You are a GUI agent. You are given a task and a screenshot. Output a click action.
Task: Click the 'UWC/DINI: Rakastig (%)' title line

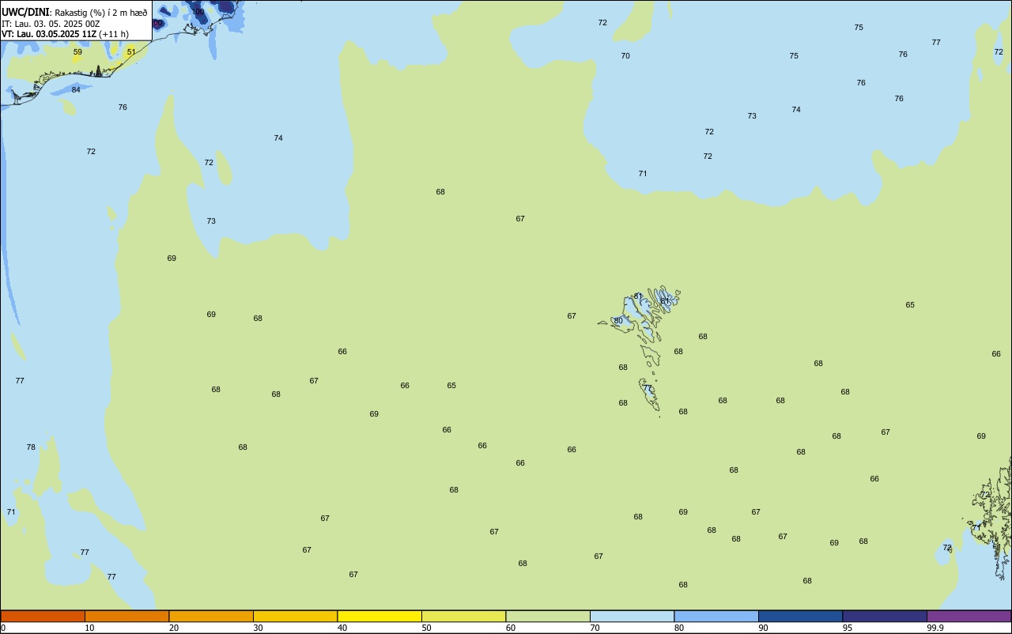coord(74,13)
